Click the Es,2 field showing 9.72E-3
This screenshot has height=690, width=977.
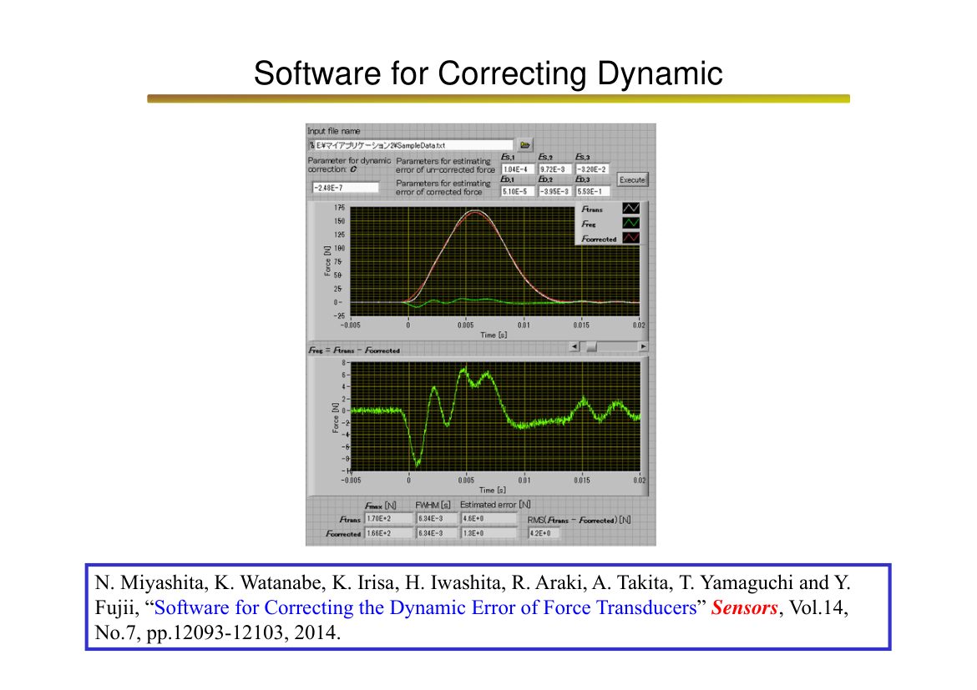click(x=554, y=169)
